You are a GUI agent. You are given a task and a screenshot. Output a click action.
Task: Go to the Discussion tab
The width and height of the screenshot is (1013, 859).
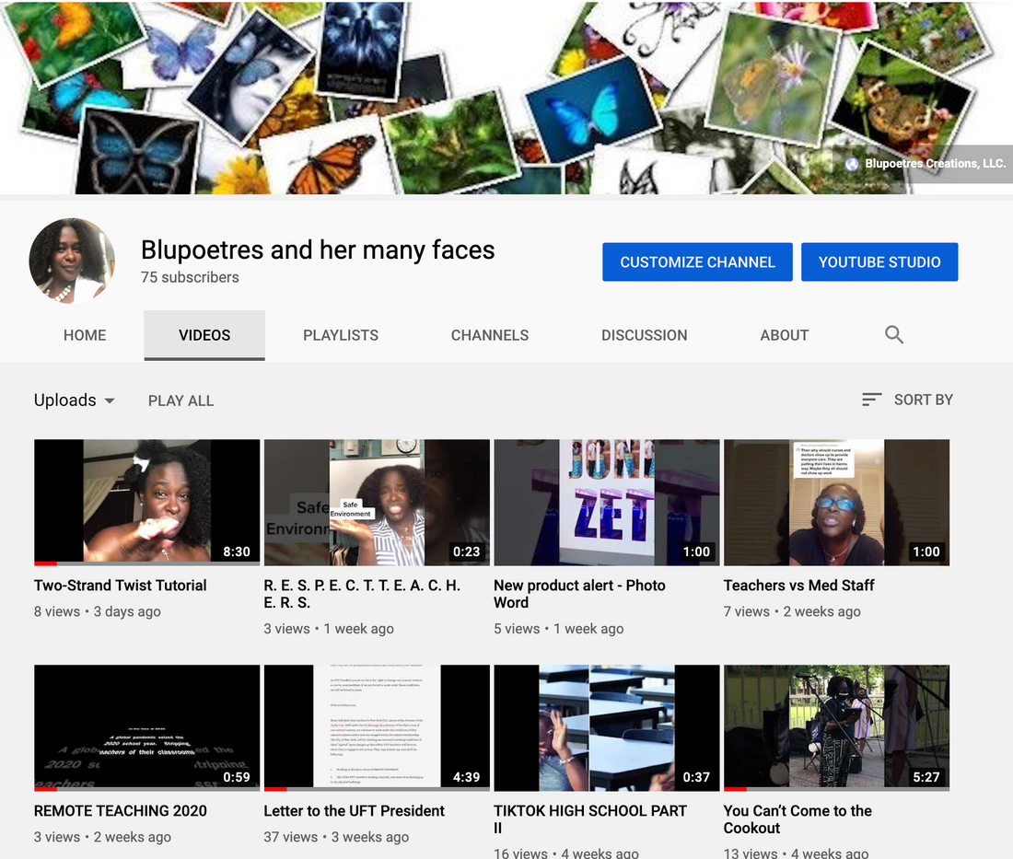pos(644,335)
